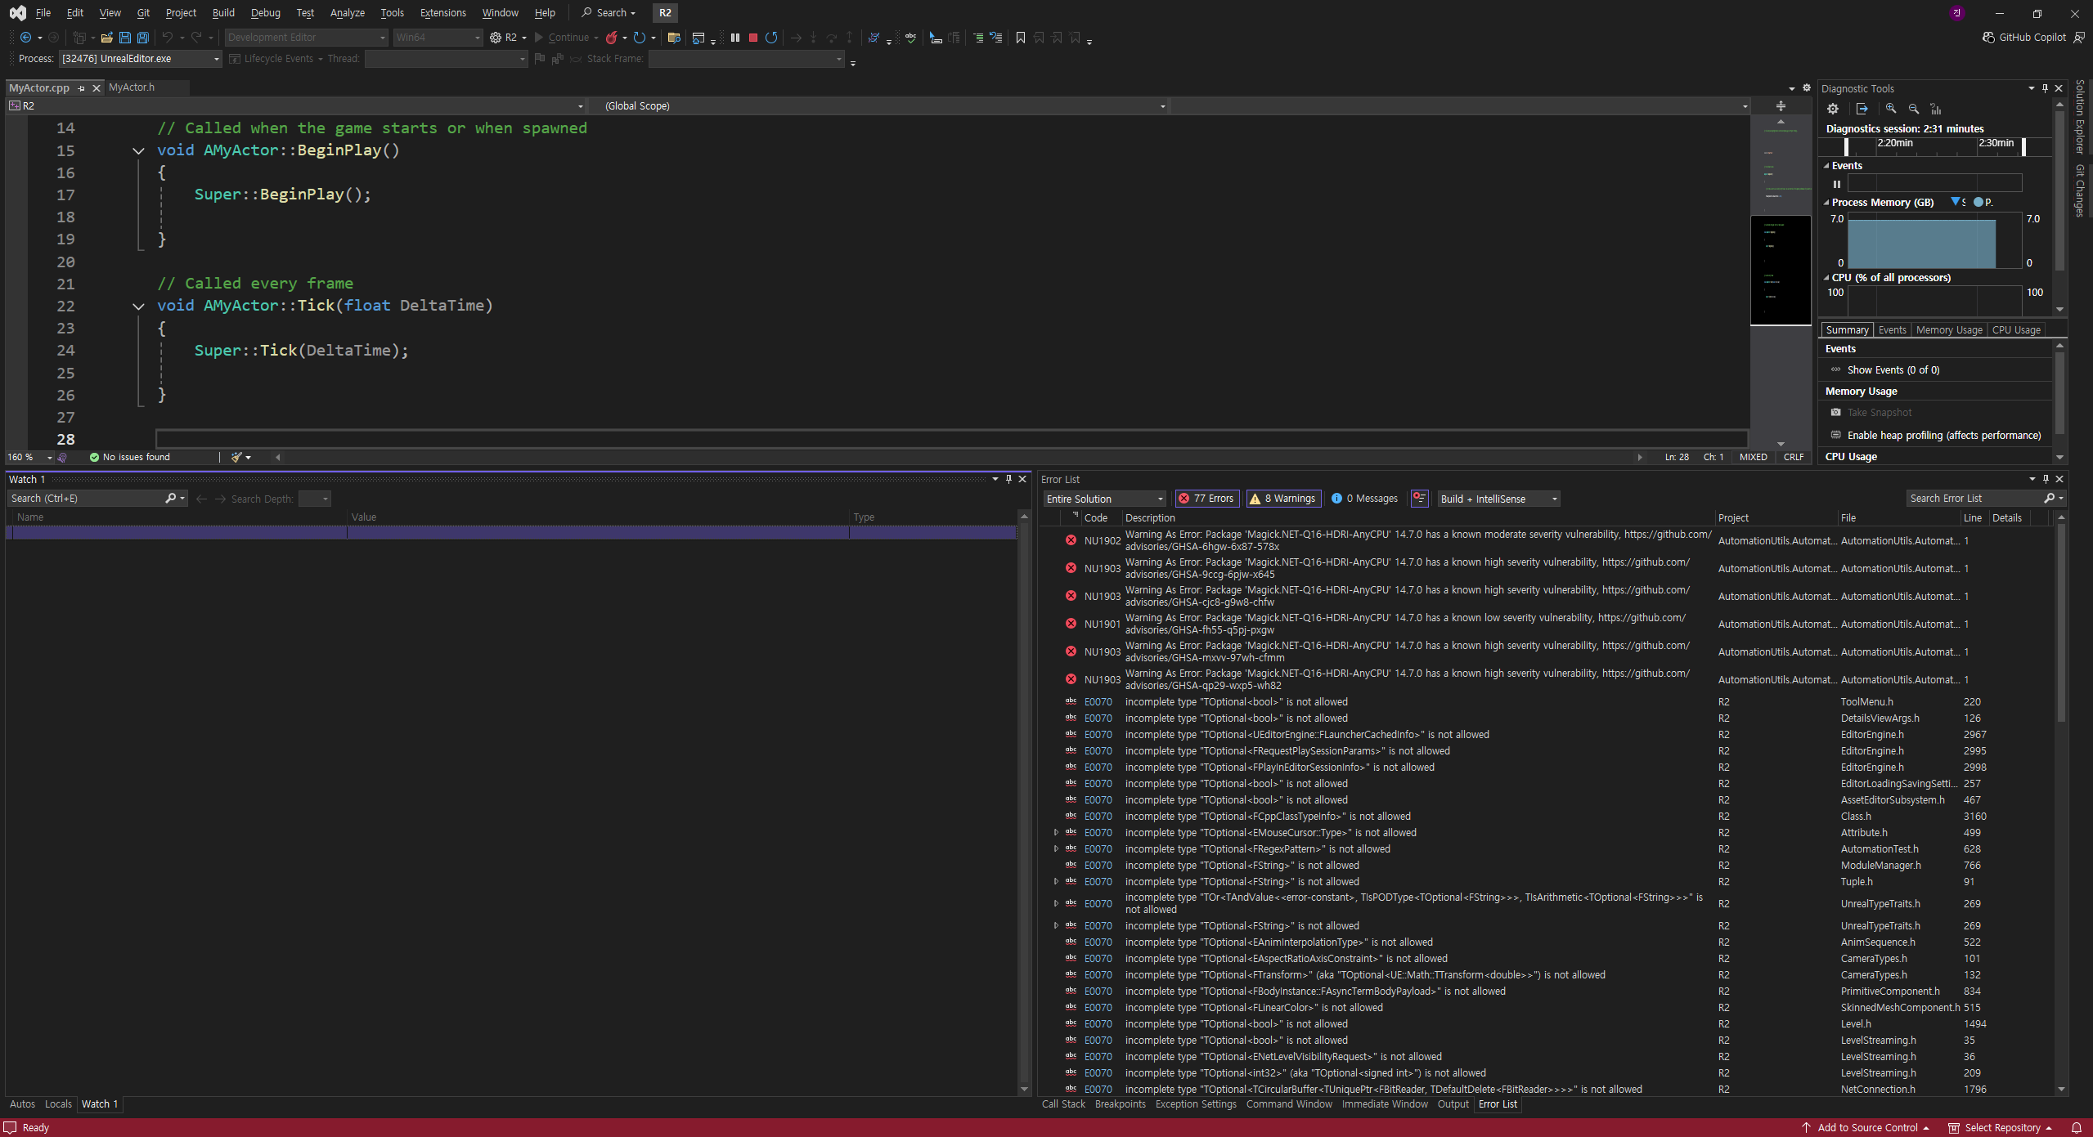
Task: Open the Build + IntelliSense dropdown
Action: coord(1498,499)
